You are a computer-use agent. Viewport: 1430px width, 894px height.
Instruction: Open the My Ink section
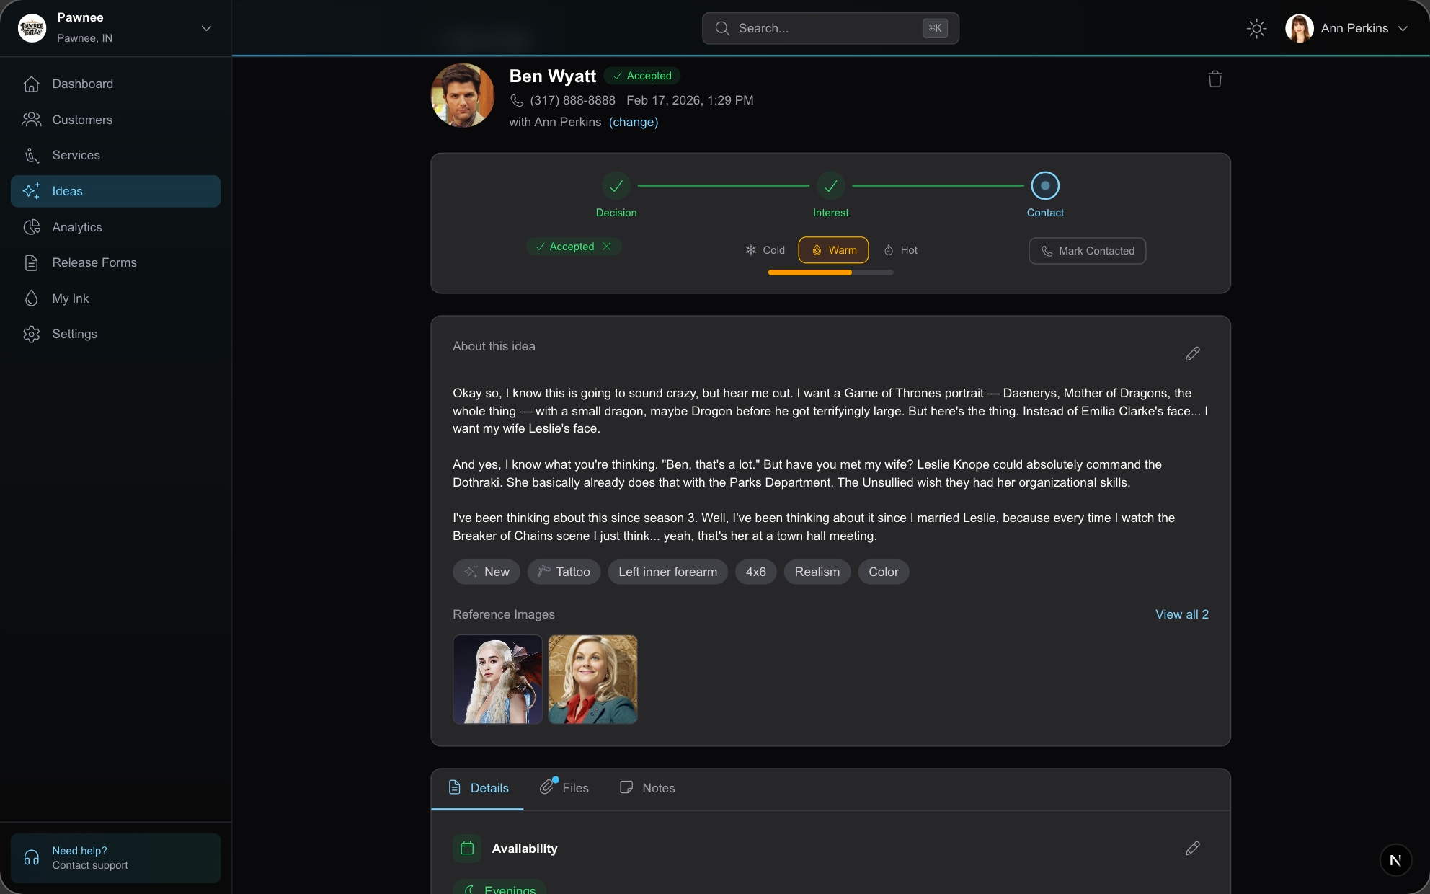pos(70,298)
